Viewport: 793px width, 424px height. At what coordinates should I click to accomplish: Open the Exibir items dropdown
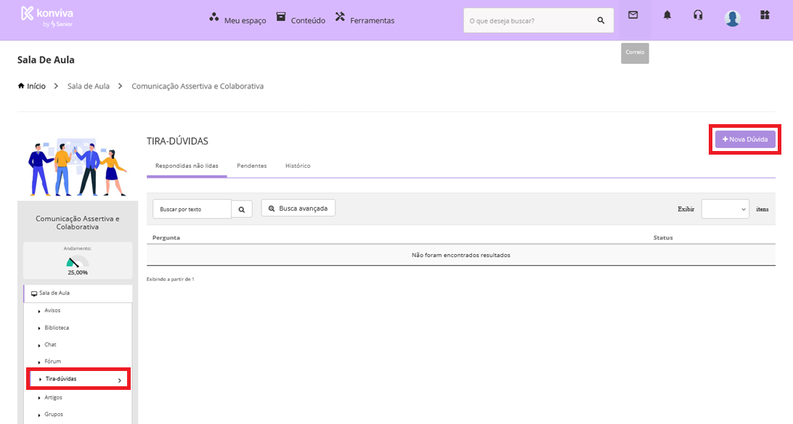coord(725,209)
